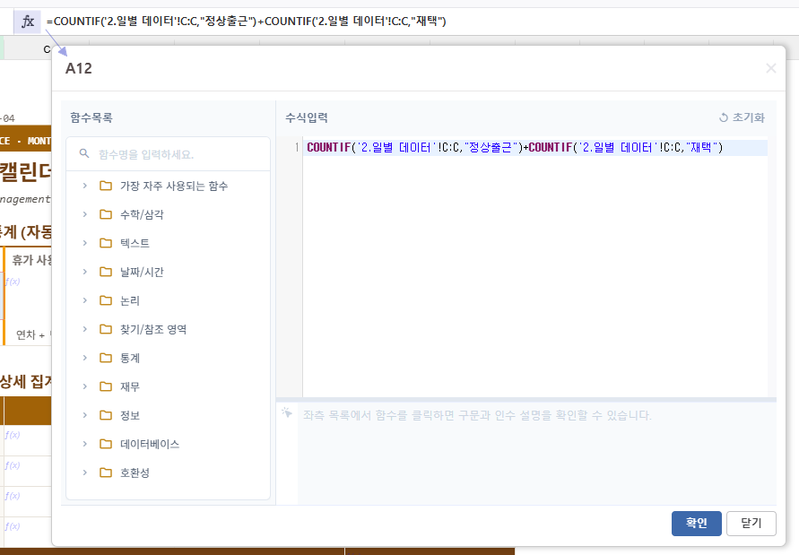This screenshot has width=799, height=555.
Task: Expand the 논리 category chevron
Action: 85,300
